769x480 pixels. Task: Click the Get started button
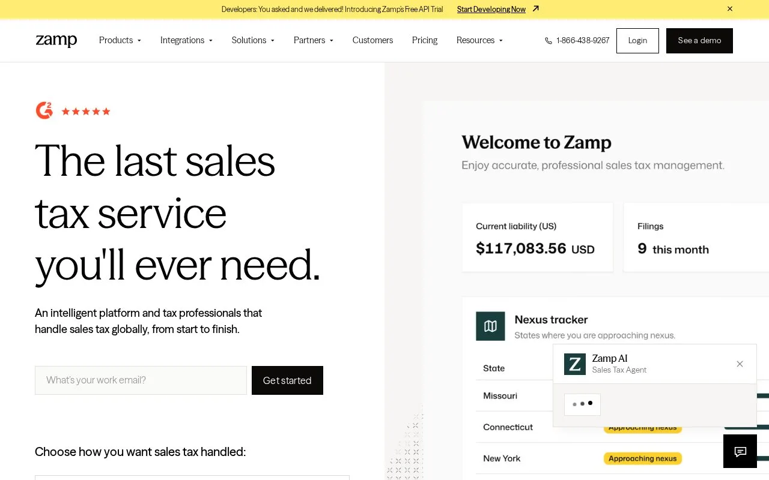point(287,380)
